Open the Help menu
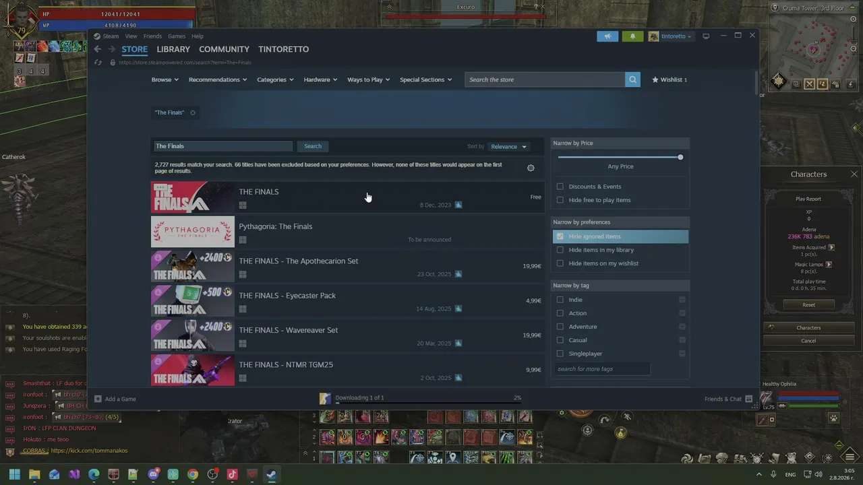 coord(198,36)
